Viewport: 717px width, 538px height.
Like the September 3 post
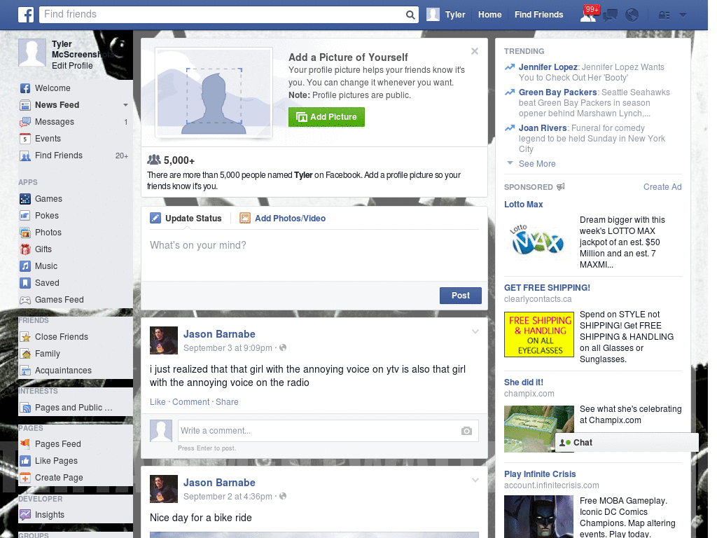pos(158,401)
